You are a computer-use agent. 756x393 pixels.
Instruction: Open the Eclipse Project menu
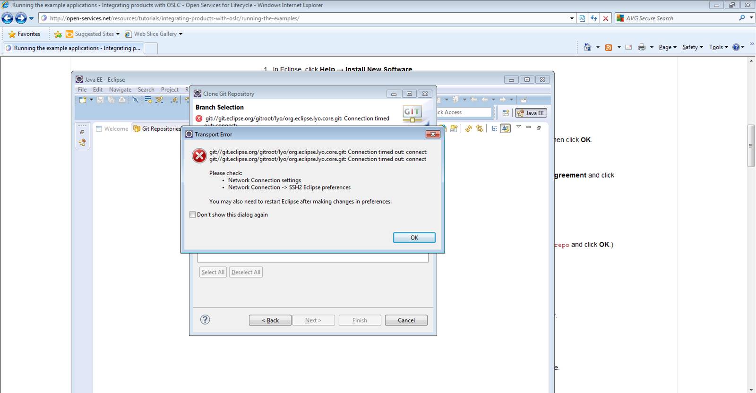[x=170, y=90]
